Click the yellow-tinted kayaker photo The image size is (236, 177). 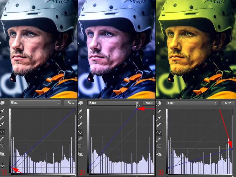point(196,49)
